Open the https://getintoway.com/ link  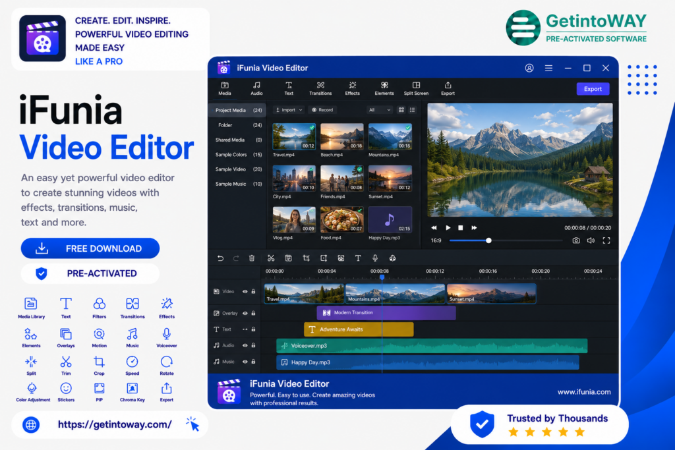pos(115,424)
